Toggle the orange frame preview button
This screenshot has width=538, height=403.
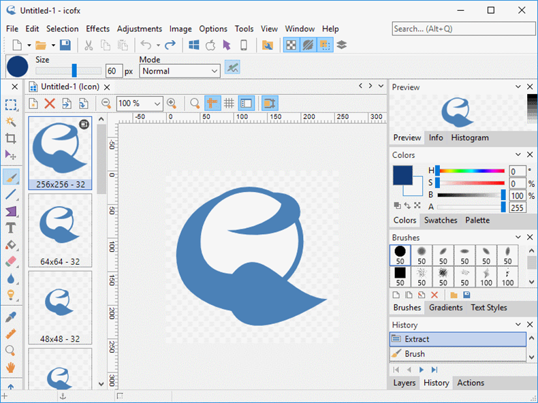tap(270, 103)
